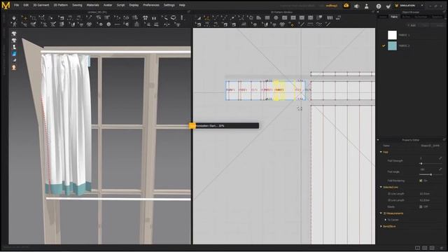Open the 3D Garment menu

41,5
